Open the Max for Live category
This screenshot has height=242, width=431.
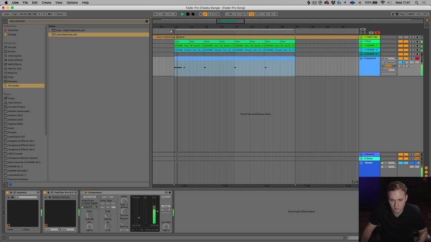[14, 69]
